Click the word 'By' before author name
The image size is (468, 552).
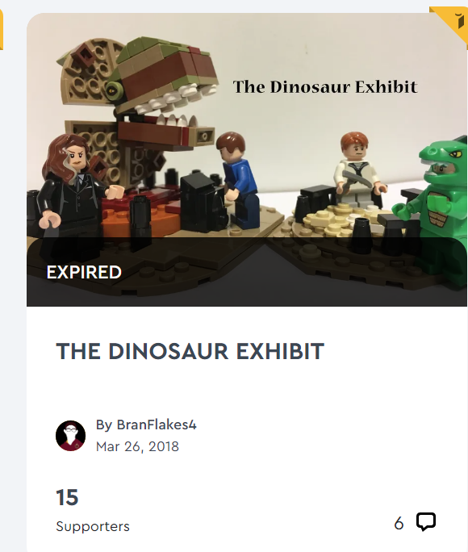tap(104, 424)
